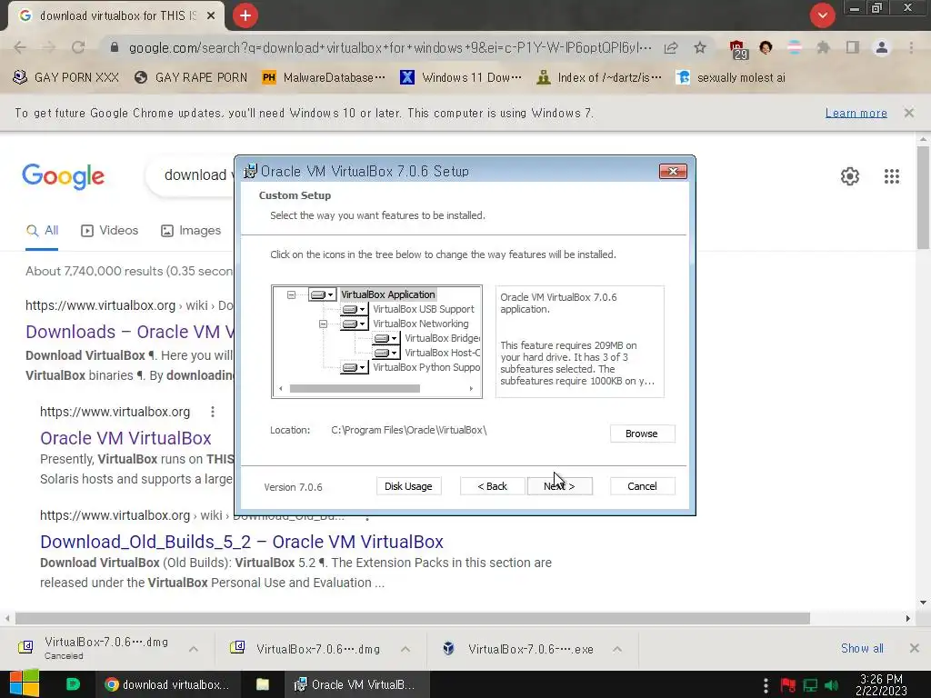This screenshot has height=698, width=931.
Task: Click Learn more in the update notice
Action: pos(856,113)
